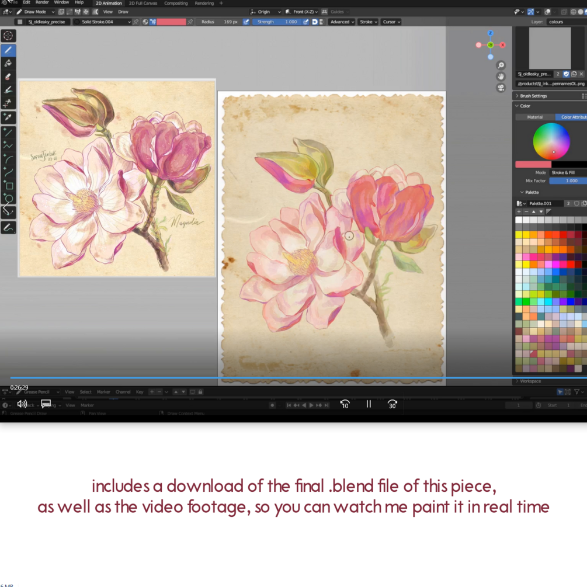Click the X axis on navigation gizmo
Viewport: 587px width, 587px height.
tap(503, 45)
